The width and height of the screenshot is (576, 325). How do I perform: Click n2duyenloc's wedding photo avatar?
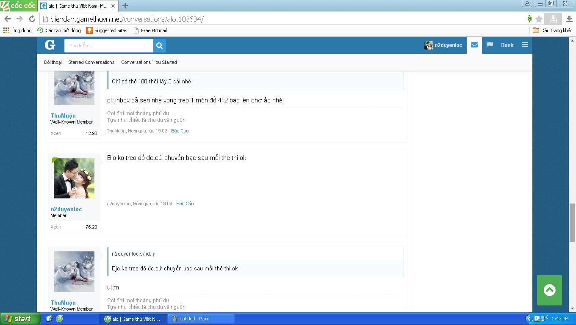[74, 178]
